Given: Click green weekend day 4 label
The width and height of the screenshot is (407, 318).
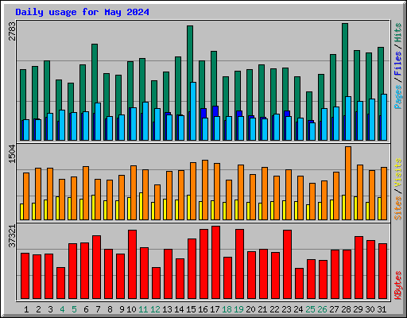Looking at the screenshot, I should click(x=62, y=309).
